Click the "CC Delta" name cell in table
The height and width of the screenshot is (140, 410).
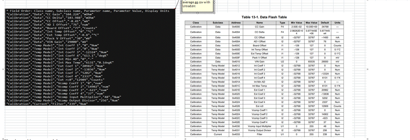point(259,32)
